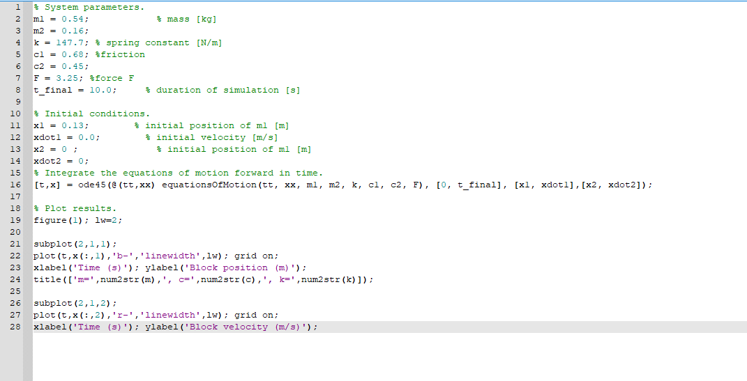Click the '%force F' comment
The height and width of the screenshot is (381, 747).
click(x=112, y=79)
